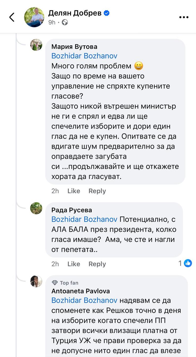Like Мария Вутова's comment
The image size is (196, 357).
[74, 191]
